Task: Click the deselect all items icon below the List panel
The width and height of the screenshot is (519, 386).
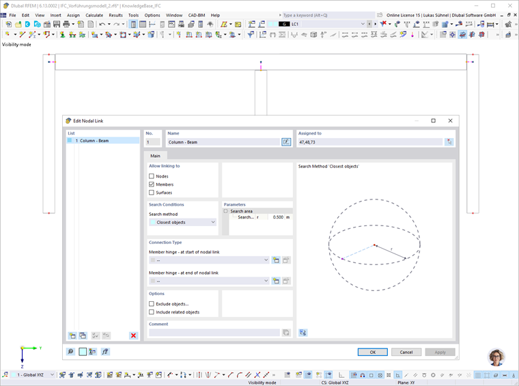Action: click(x=106, y=335)
